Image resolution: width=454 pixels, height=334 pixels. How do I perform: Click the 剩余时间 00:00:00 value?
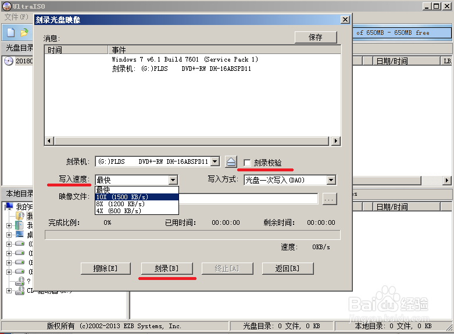(321, 222)
